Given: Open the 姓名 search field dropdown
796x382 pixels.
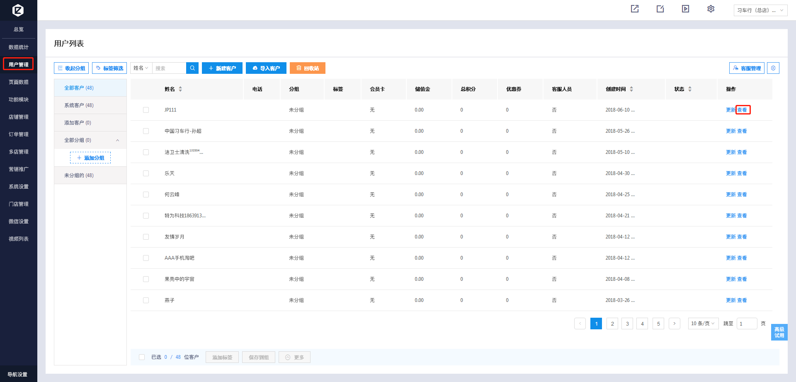Looking at the screenshot, I should pyautogui.click(x=141, y=68).
